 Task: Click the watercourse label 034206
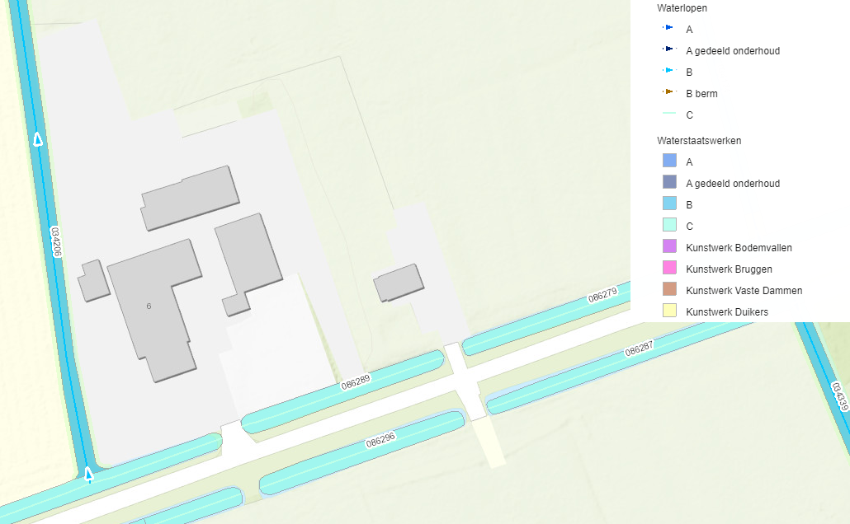[x=56, y=241]
